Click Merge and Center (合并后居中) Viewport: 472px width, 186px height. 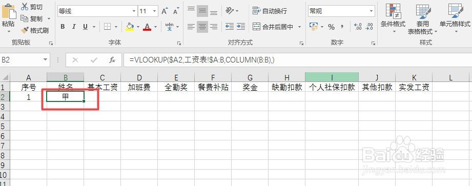(x=273, y=27)
